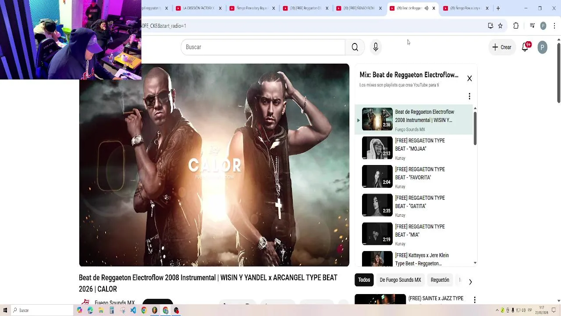Viewport: 561px width, 316px height.
Task: Click the video player to pause
Action: pos(214,165)
